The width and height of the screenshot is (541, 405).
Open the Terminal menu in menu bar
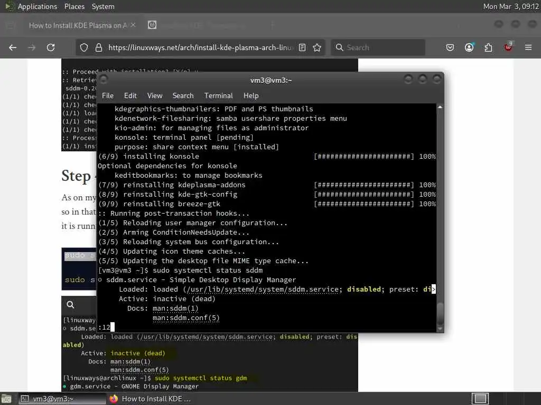click(218, 96)
